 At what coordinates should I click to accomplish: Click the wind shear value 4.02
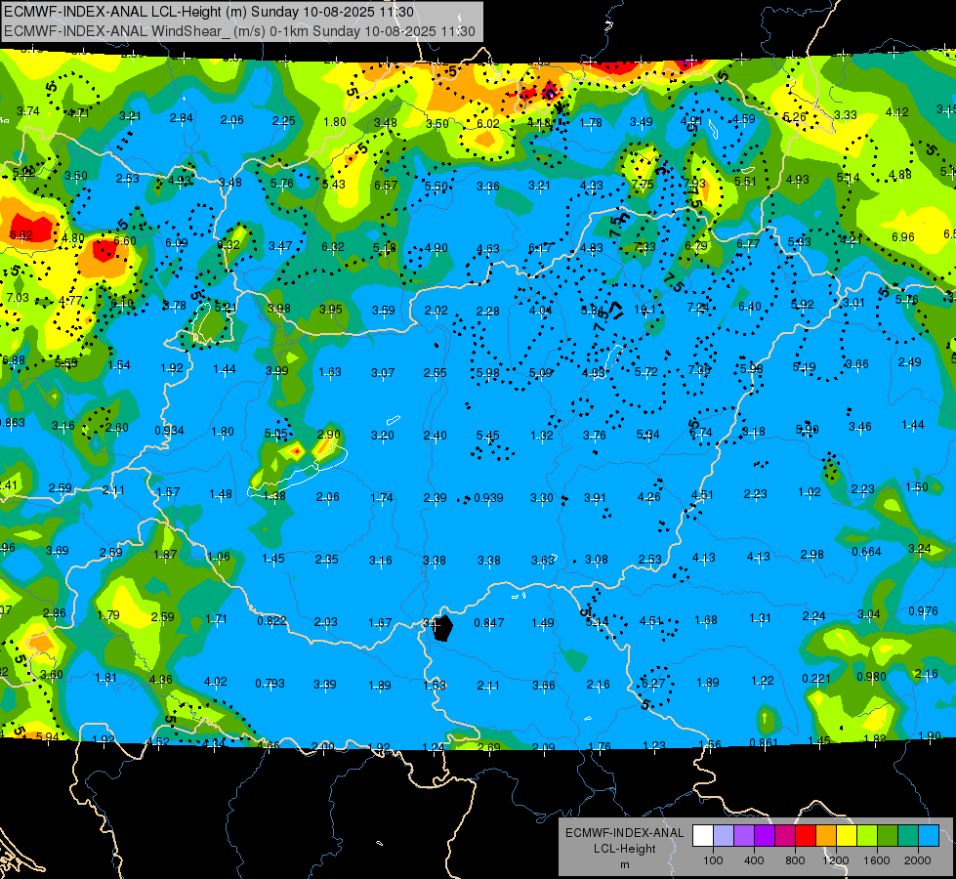(x=215, y=682)
